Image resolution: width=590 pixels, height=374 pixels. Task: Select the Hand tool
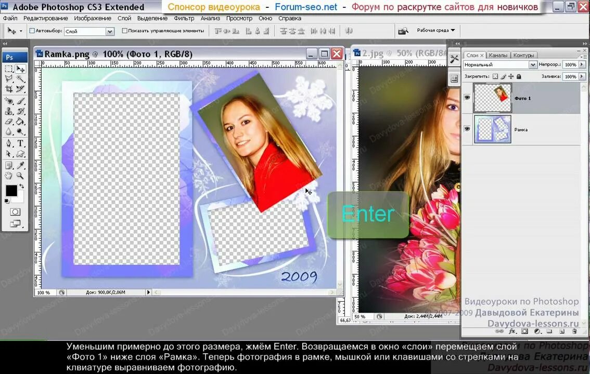pos(9,176)
